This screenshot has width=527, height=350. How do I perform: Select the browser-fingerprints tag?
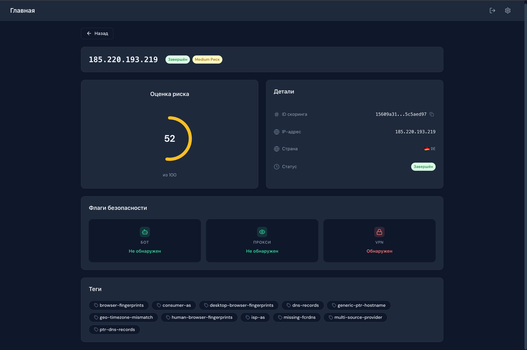click(x=119, y=305)
